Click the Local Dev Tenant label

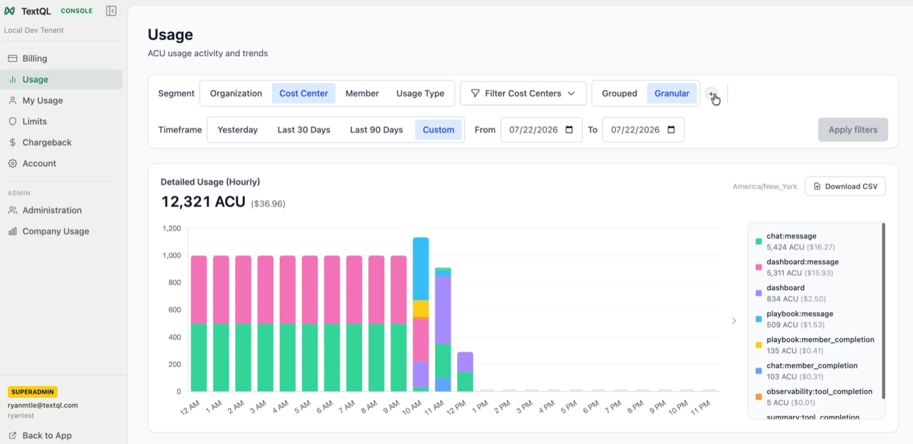coord(34,31)
